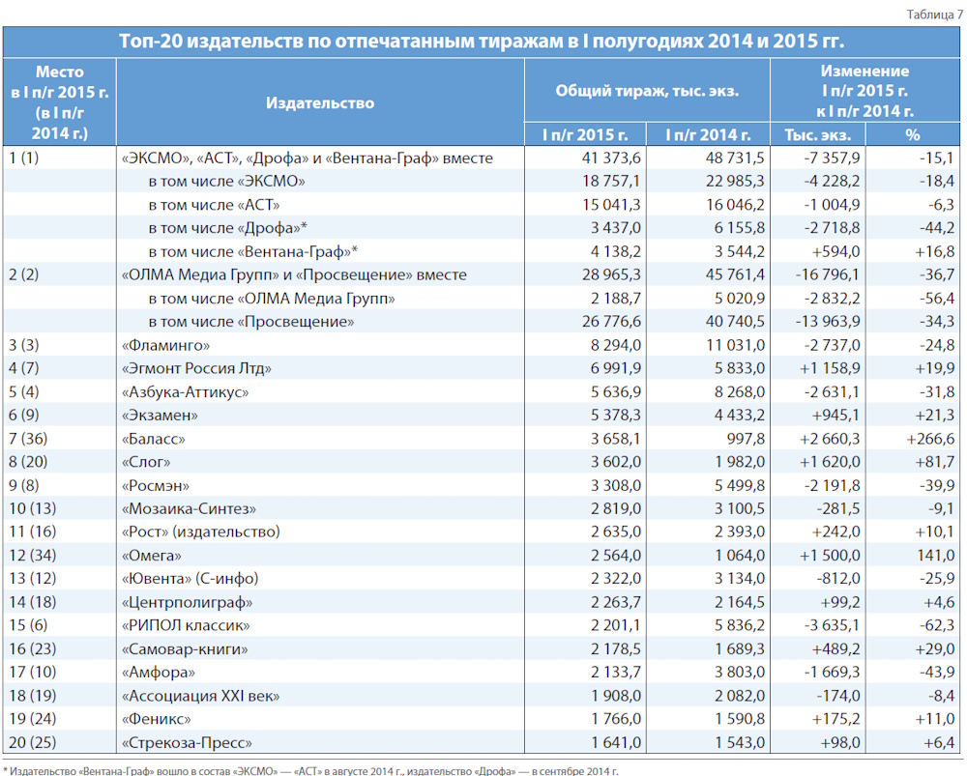Select publisher '«РИПОЛ классик»'
The width and height of the screenshot is (967, 776).
click(x=186, y=625)
